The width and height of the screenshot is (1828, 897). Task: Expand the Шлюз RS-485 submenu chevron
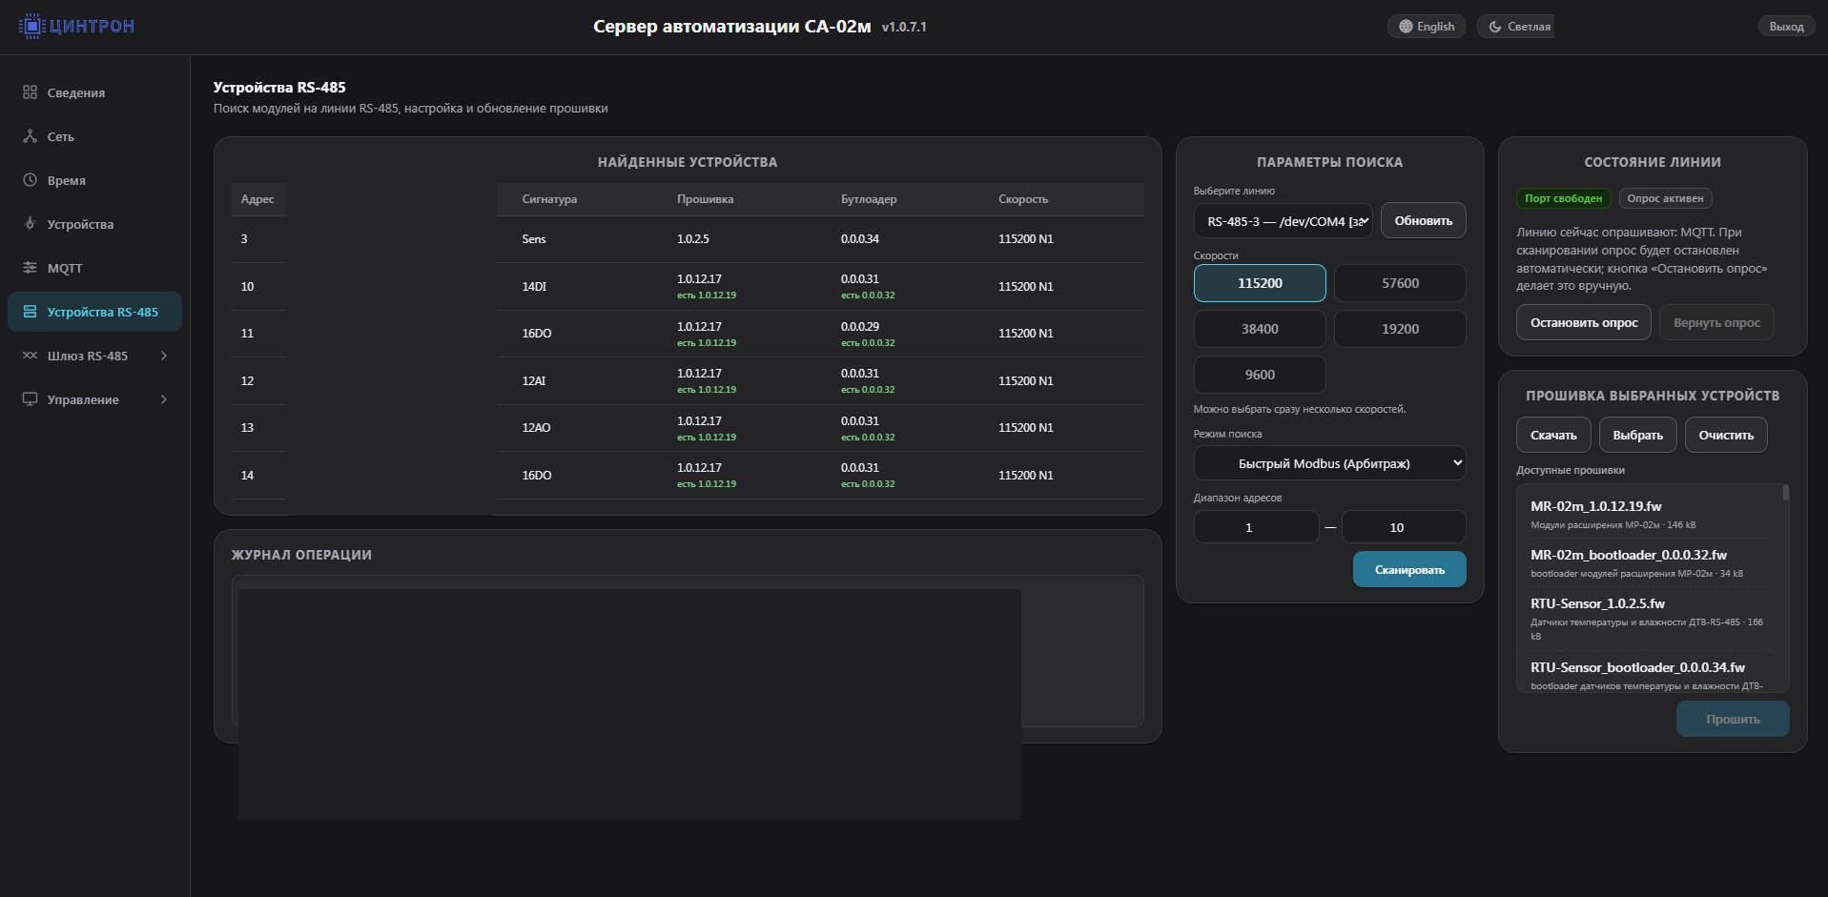[x=164, y=356]
